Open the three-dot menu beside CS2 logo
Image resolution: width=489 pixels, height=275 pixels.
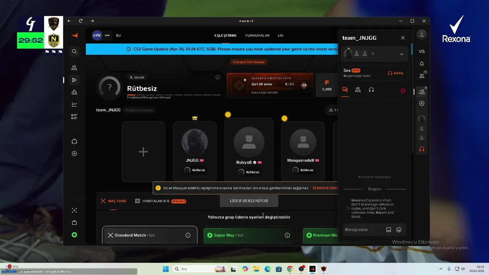tap(107, 35)
